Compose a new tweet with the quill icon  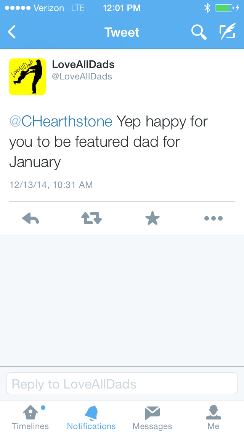point(227,32)
